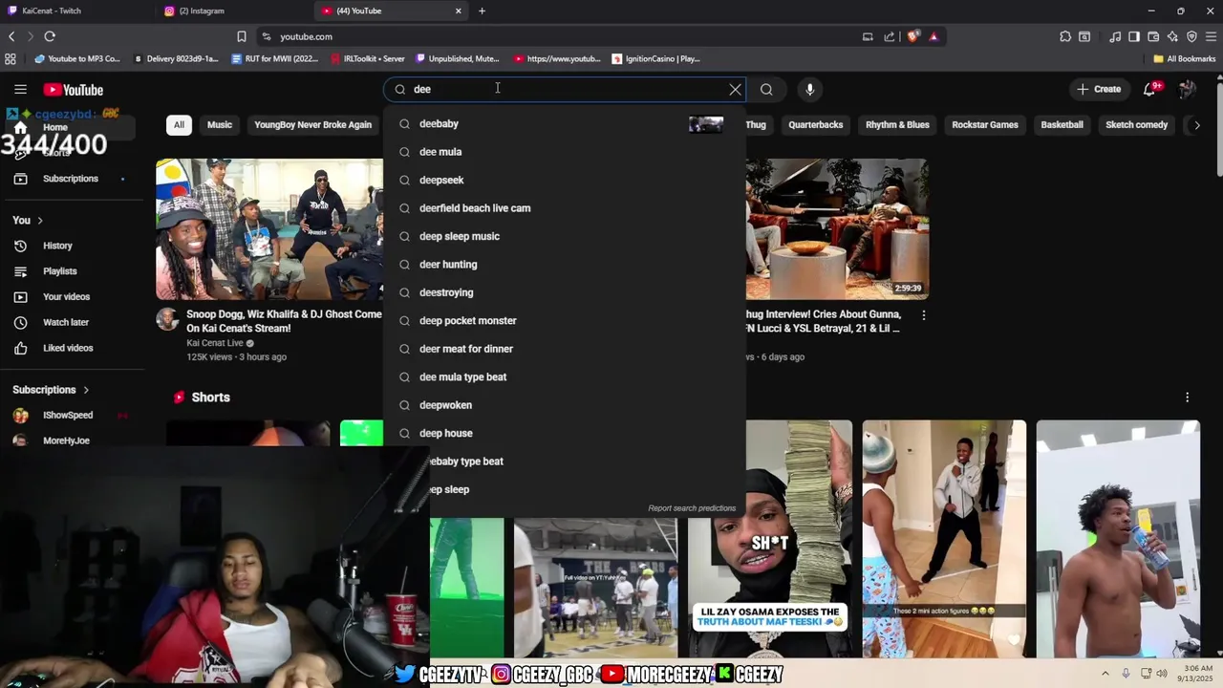Open Subscriptions in the sidebar
The height and width of the screenshot is (688, 1223).
point(71,179)
